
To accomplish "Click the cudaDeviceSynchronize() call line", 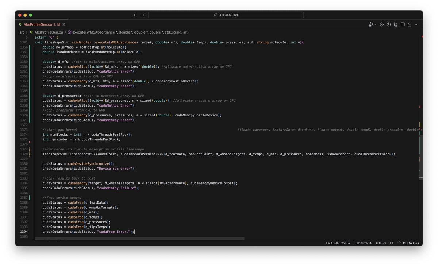I will point(78,163).
